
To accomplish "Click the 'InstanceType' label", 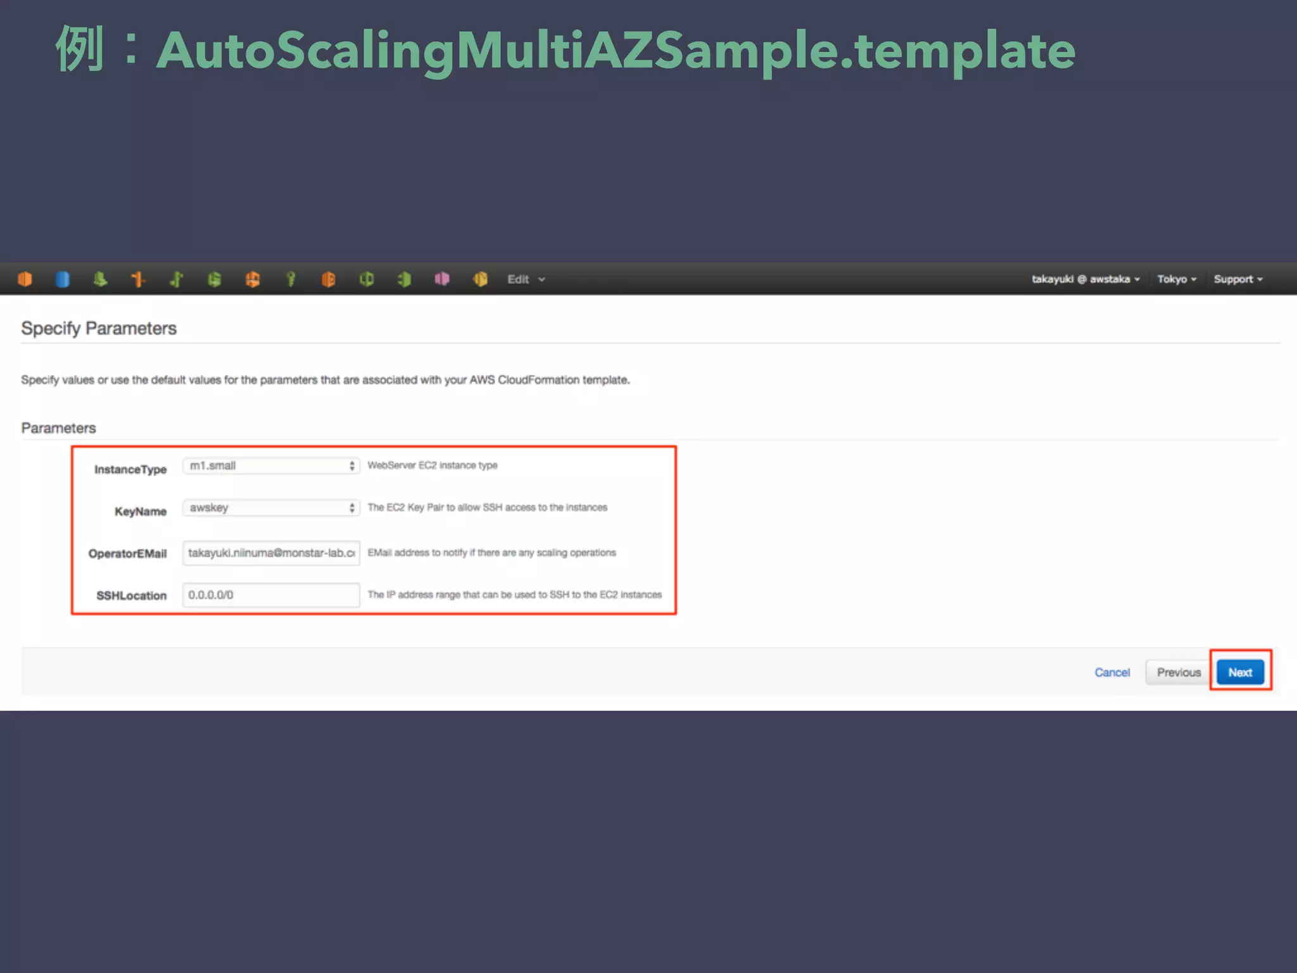I will pos(130,469).
